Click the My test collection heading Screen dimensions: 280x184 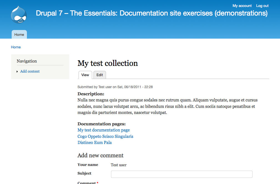pyautogui.click(x=108, y=63)
